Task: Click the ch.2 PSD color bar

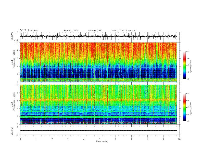Action: (185, 107)
